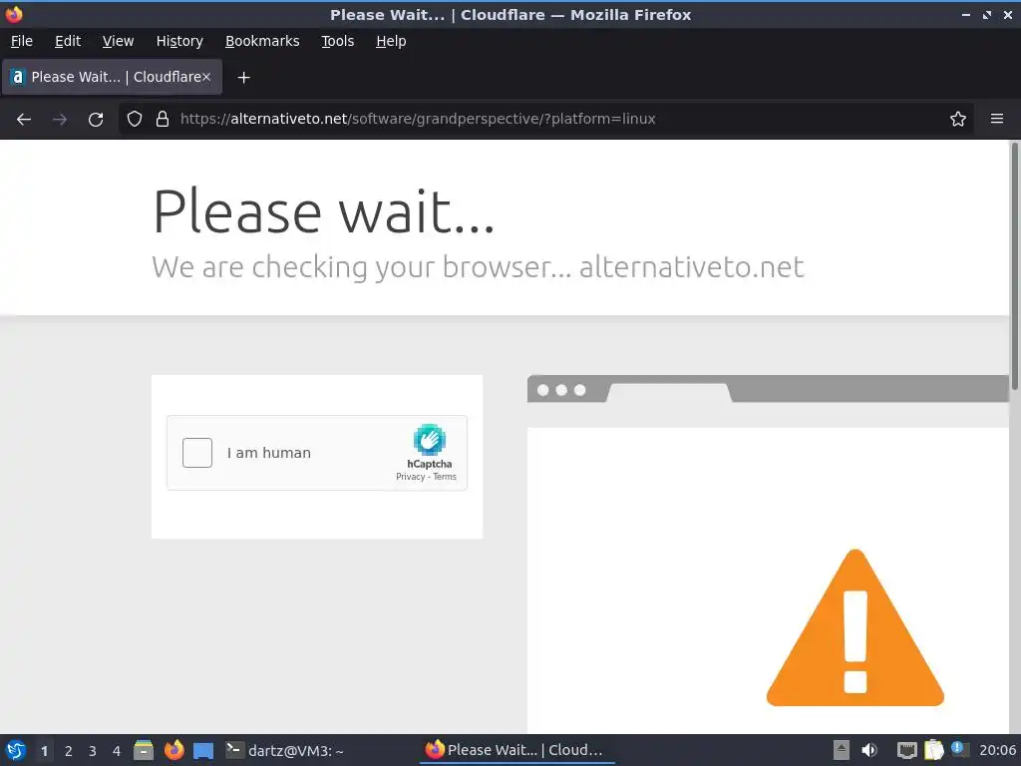Open the File menu
Image resolution: width=1021 pixels, height=766 pixels.
click(22, 41)
